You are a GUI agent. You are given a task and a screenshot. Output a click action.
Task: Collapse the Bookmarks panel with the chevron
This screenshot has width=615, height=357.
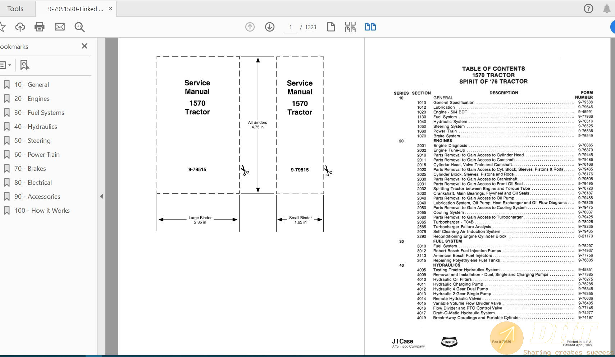tap(102, 196)
